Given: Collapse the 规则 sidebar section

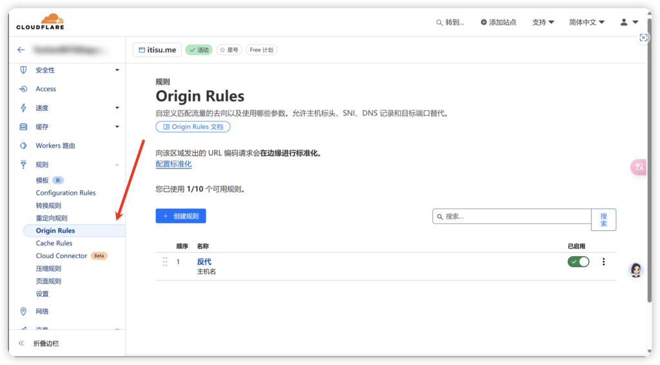Looking at the screenshot, I should (x=117, y=164).
